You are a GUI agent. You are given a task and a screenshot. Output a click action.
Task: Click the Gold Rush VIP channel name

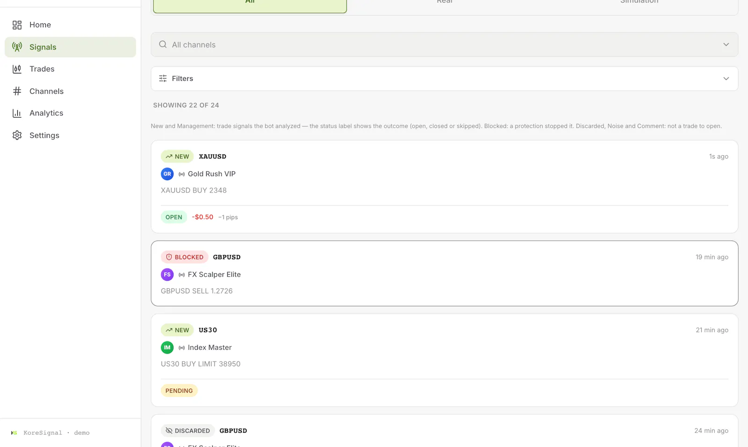(x=212, y=174)
